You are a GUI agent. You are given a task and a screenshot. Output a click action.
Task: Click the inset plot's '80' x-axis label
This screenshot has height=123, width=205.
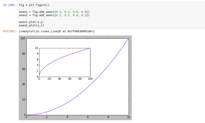click(x=80, y=79)
